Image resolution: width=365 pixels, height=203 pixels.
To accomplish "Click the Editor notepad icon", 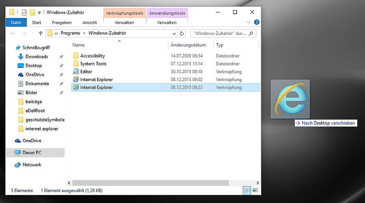I will pos(76,71).
